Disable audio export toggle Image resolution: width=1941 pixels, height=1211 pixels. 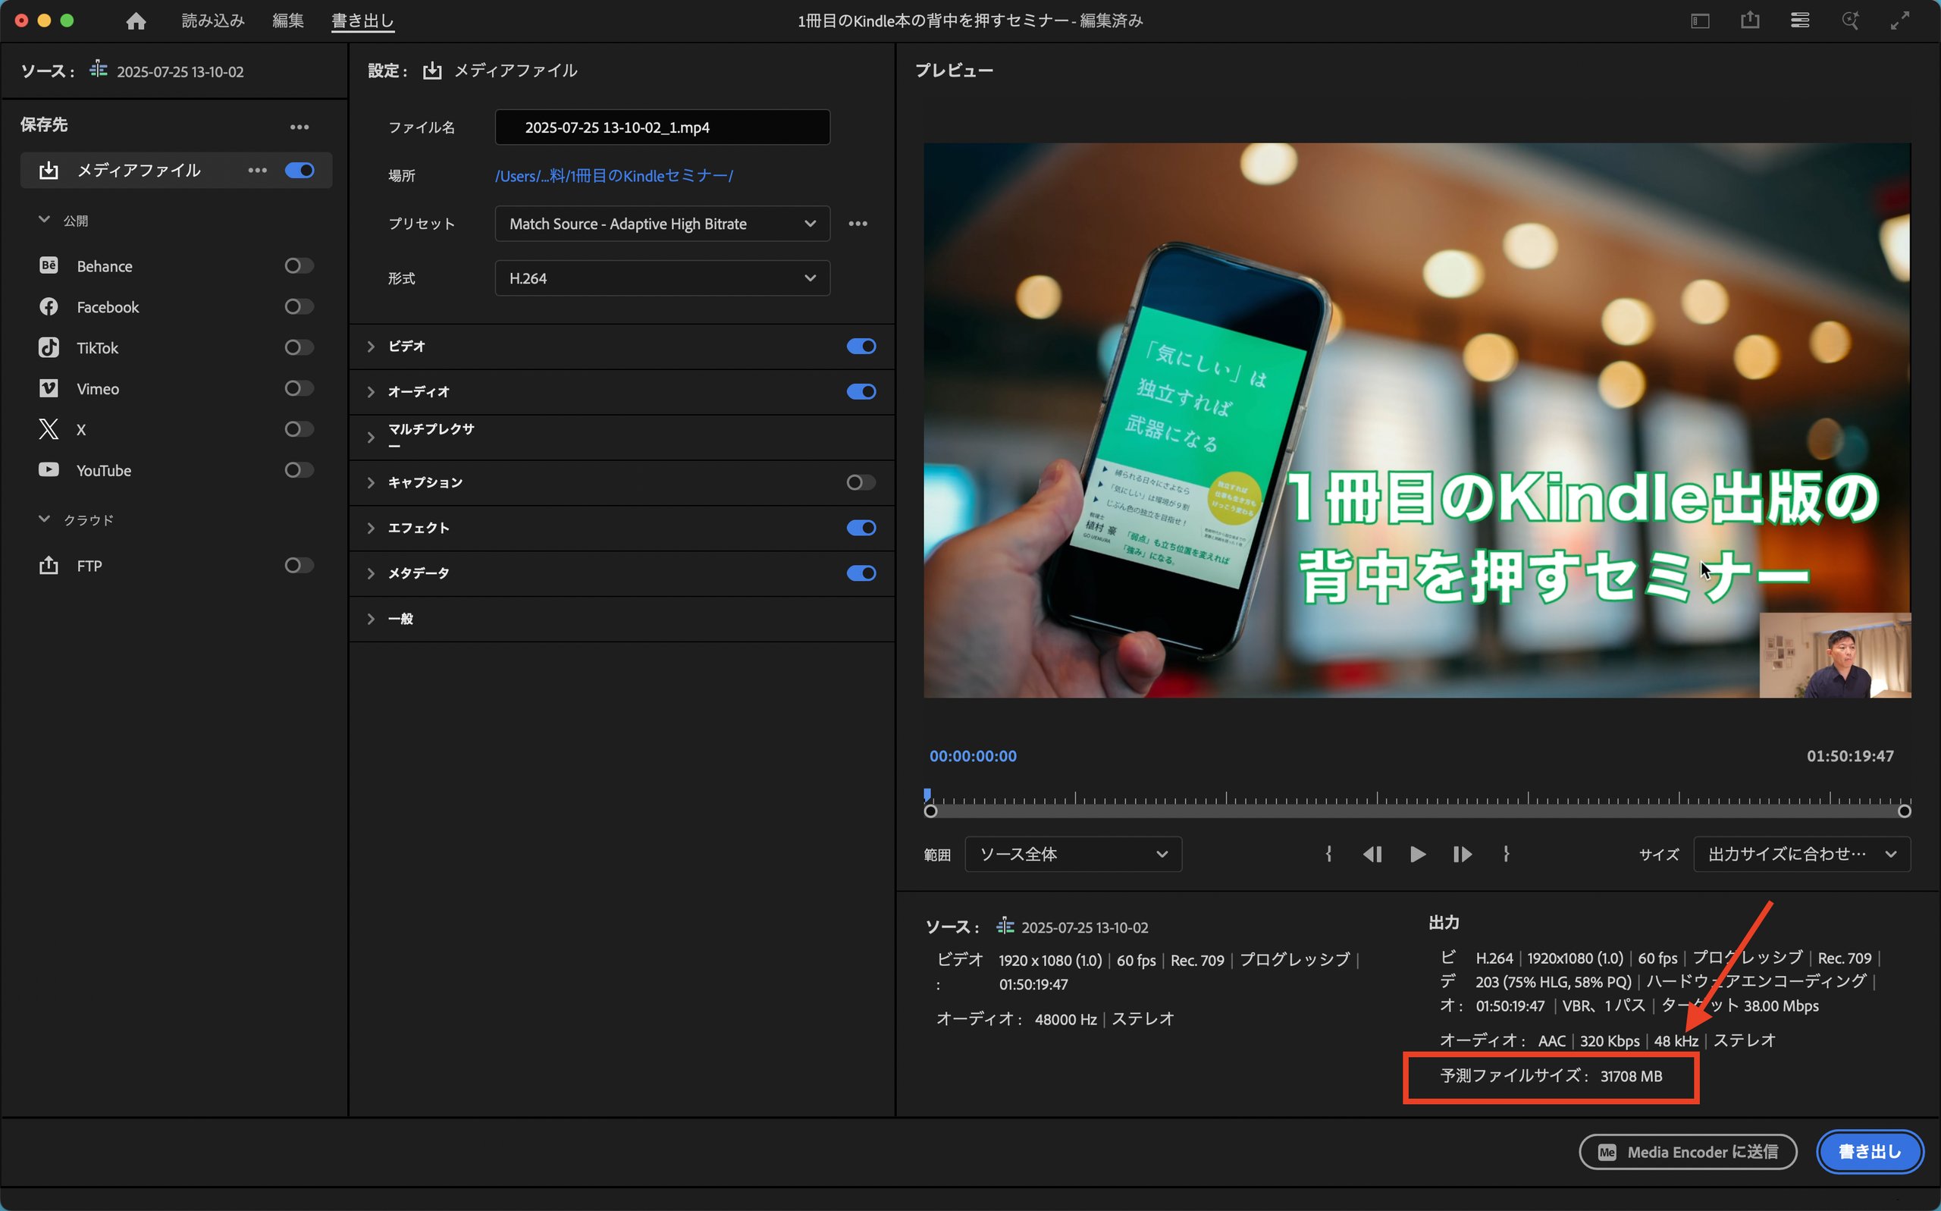point(861,391)
